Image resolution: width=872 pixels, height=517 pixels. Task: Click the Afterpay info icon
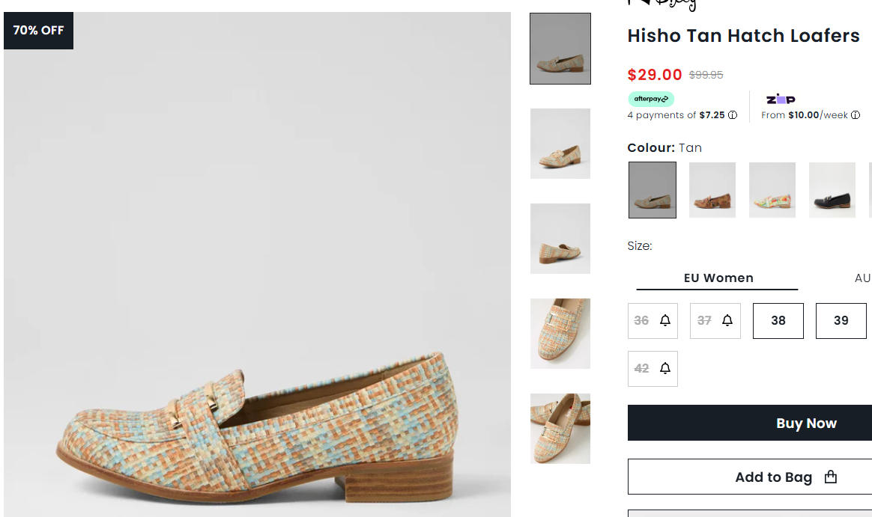733,115
